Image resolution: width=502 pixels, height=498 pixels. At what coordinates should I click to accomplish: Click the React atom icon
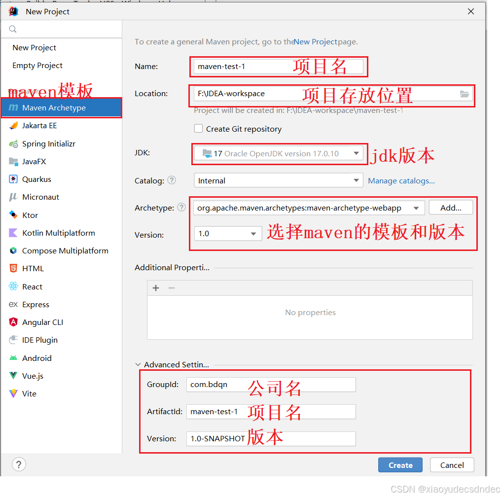[13, 286]
